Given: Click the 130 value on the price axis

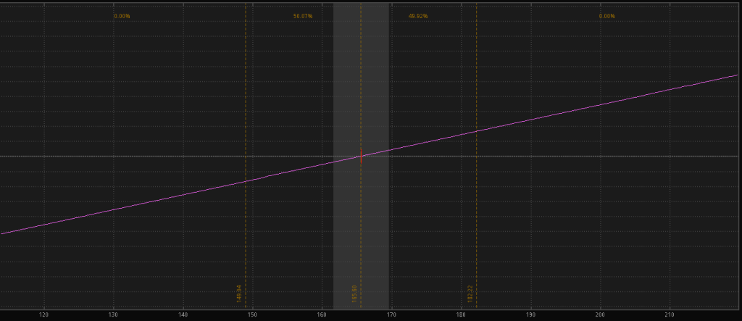Looking at the screenshot, I should [x=113, y=315].
